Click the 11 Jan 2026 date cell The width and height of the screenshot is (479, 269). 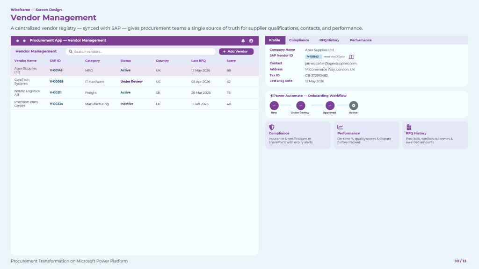tap(200, 104)
